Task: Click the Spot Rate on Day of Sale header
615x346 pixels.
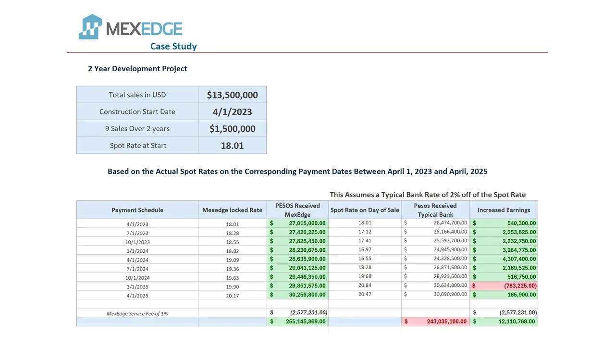Action: coord(365,210)
